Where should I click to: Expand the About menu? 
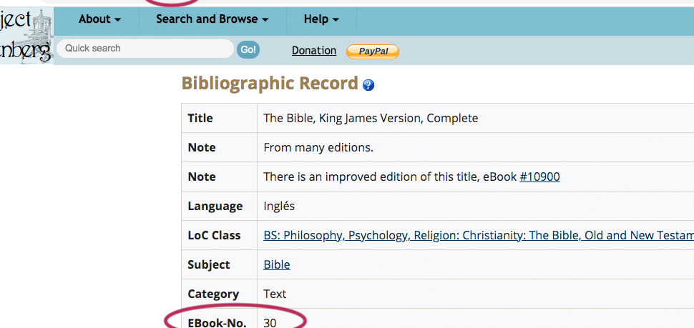pyautogui.click(x=99, y=19)
